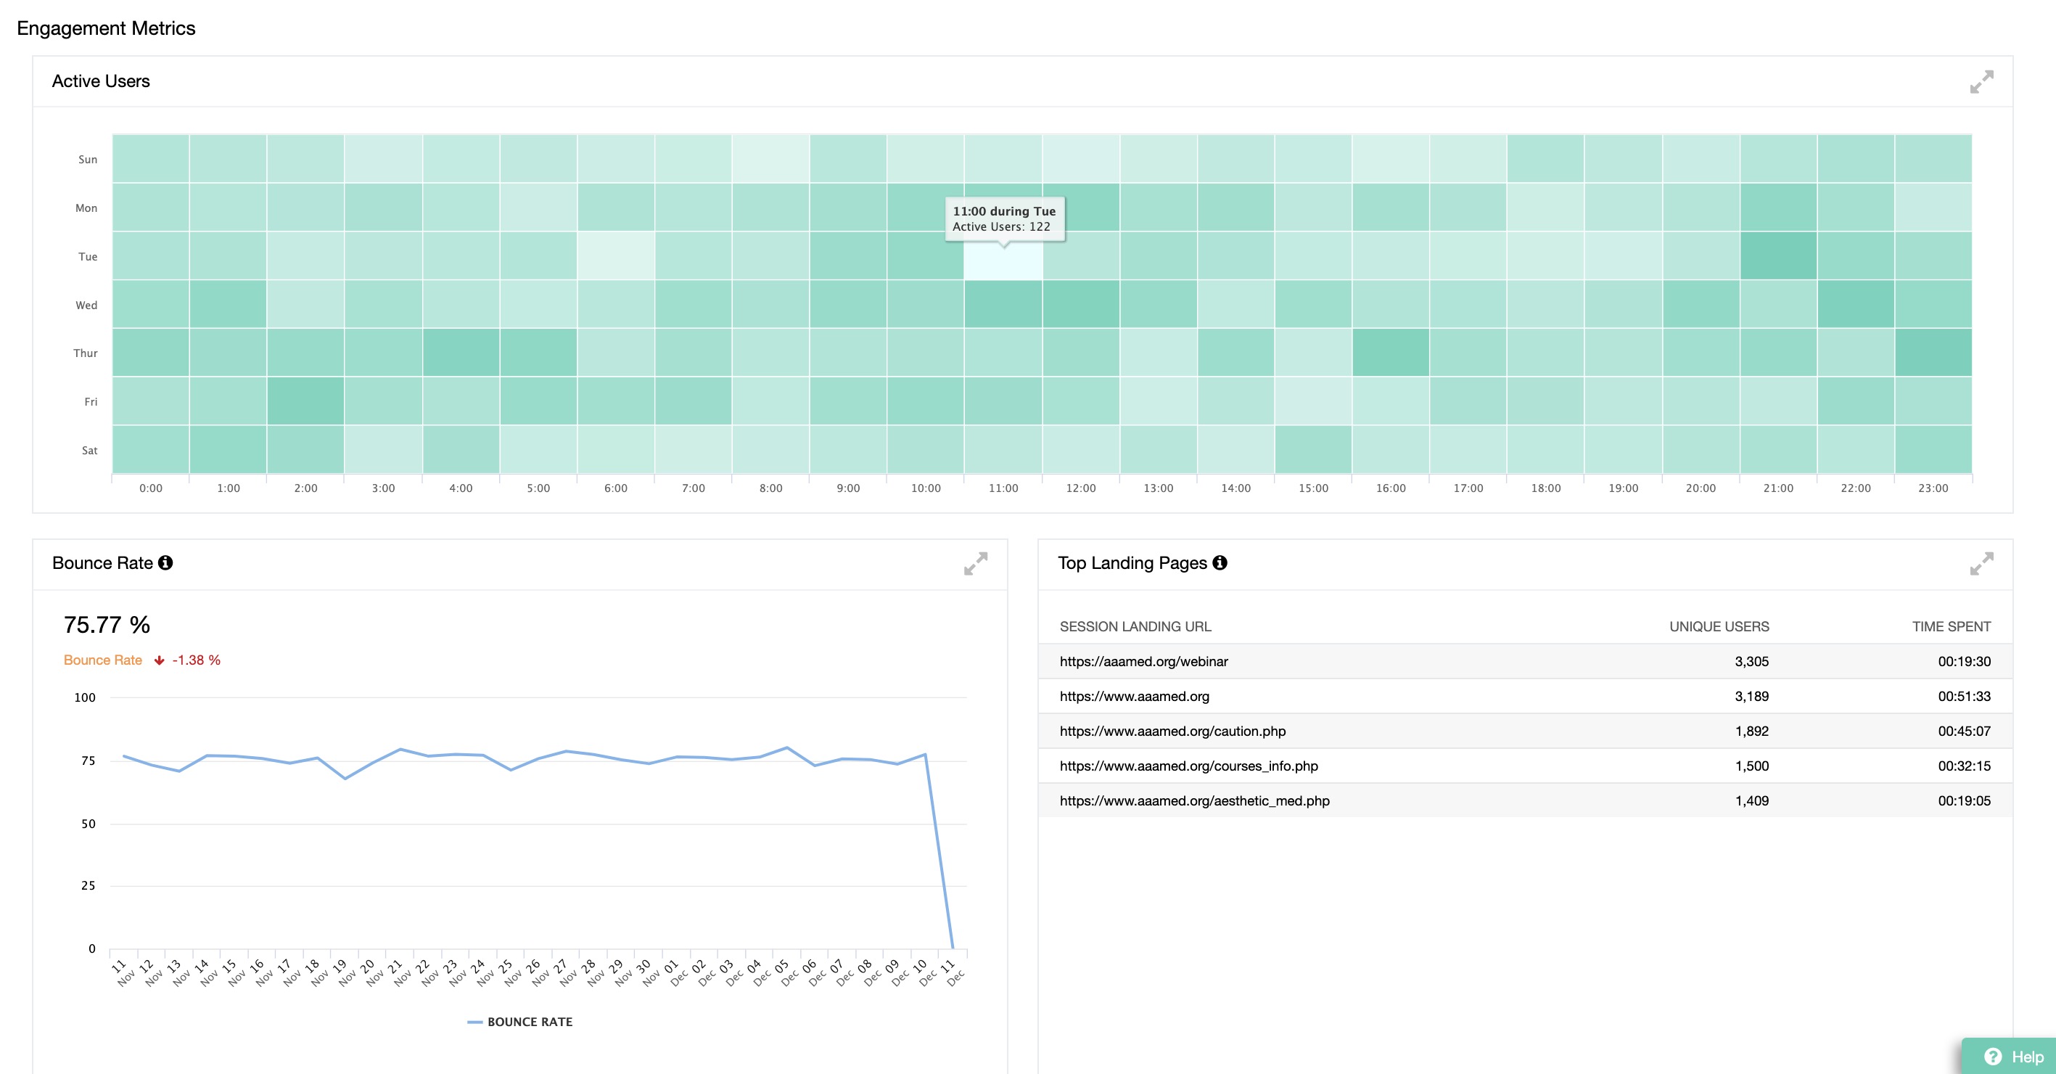This screenshot has height=1074, width=2056.
Task: Expand the Bounce Rate panel
Action: (974, 564)
